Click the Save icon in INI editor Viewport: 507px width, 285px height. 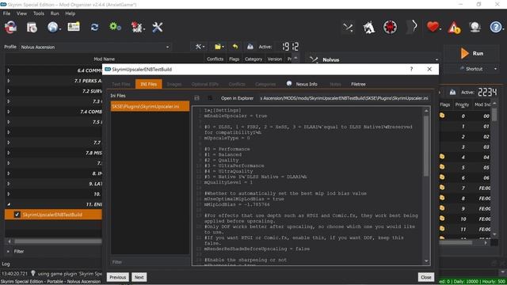pos(197,98)
